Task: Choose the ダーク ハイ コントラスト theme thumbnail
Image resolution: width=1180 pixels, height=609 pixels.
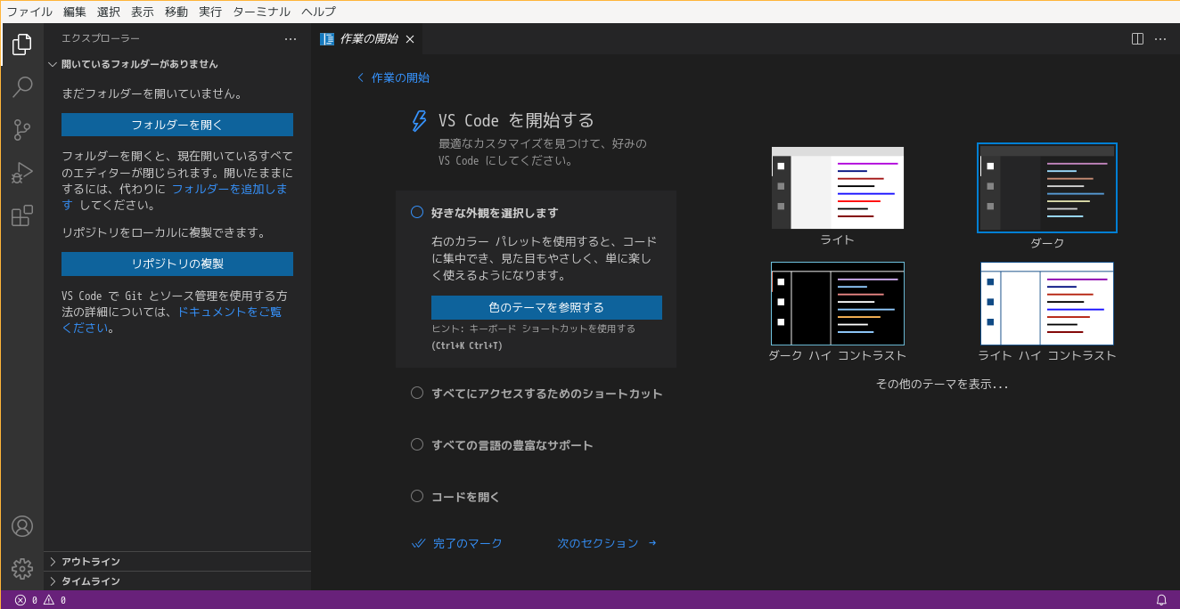Action: tap(838, 304)
